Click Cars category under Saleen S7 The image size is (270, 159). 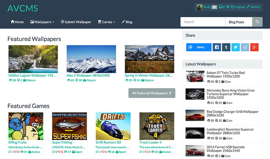click(x=226, y=82)
